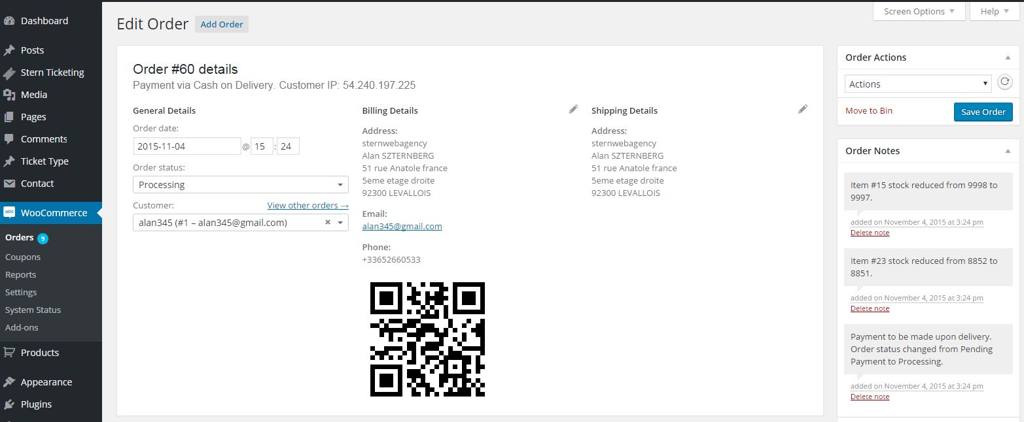Click the billing phone number +33652660533
Image resolution: width=1024 pixels, height=422 pixels.
(x=391, y=259)
